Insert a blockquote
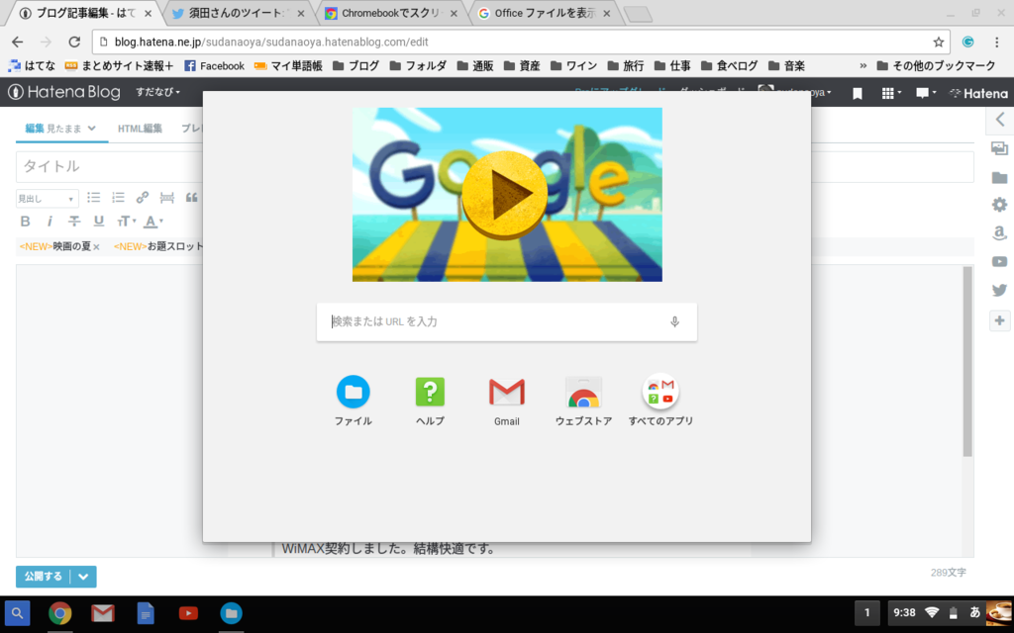1014x633 pixels. point(191,198)
